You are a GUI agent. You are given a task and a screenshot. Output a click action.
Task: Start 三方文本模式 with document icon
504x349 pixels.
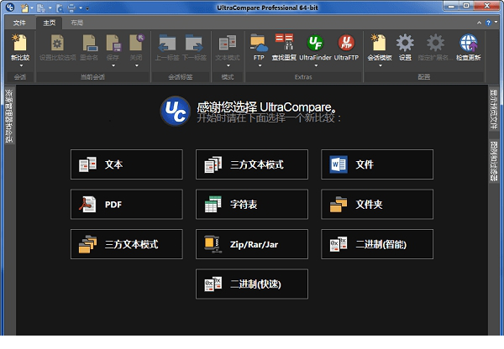click(x=252, y=164)
